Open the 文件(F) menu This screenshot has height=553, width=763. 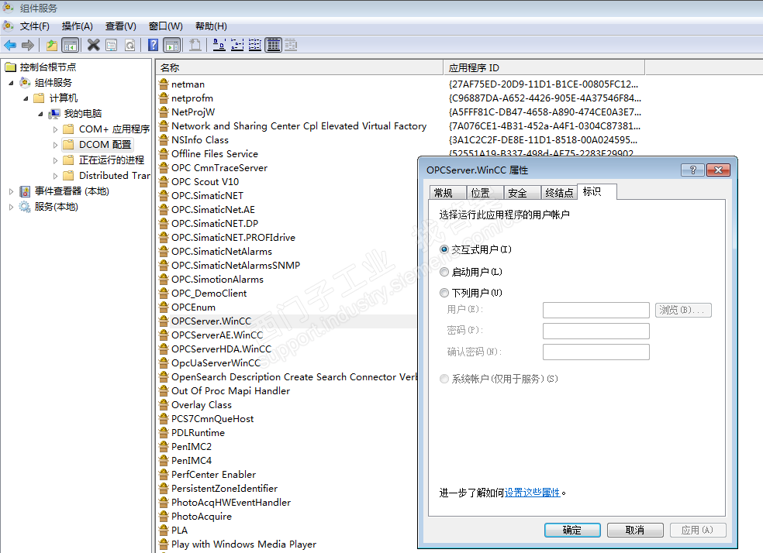coord(35,26)
